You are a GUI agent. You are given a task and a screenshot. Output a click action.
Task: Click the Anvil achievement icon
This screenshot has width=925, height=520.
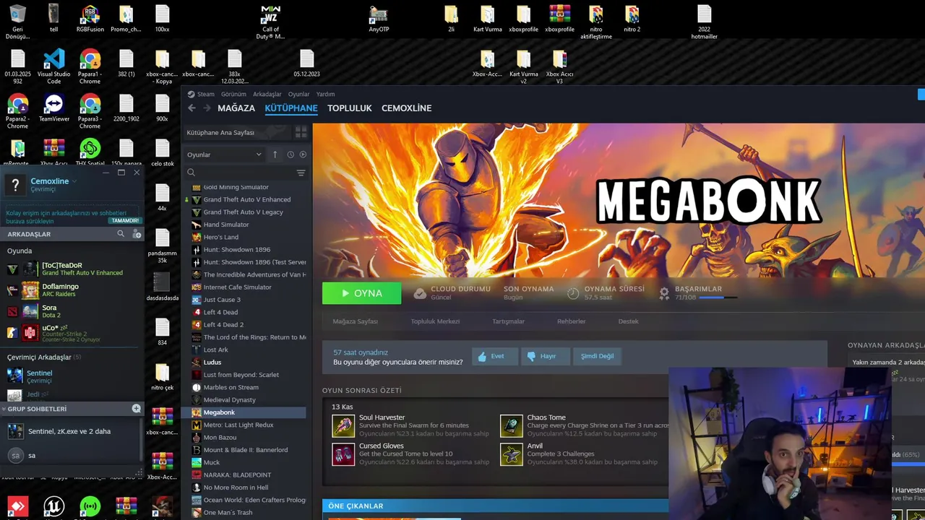coord(512,454)
